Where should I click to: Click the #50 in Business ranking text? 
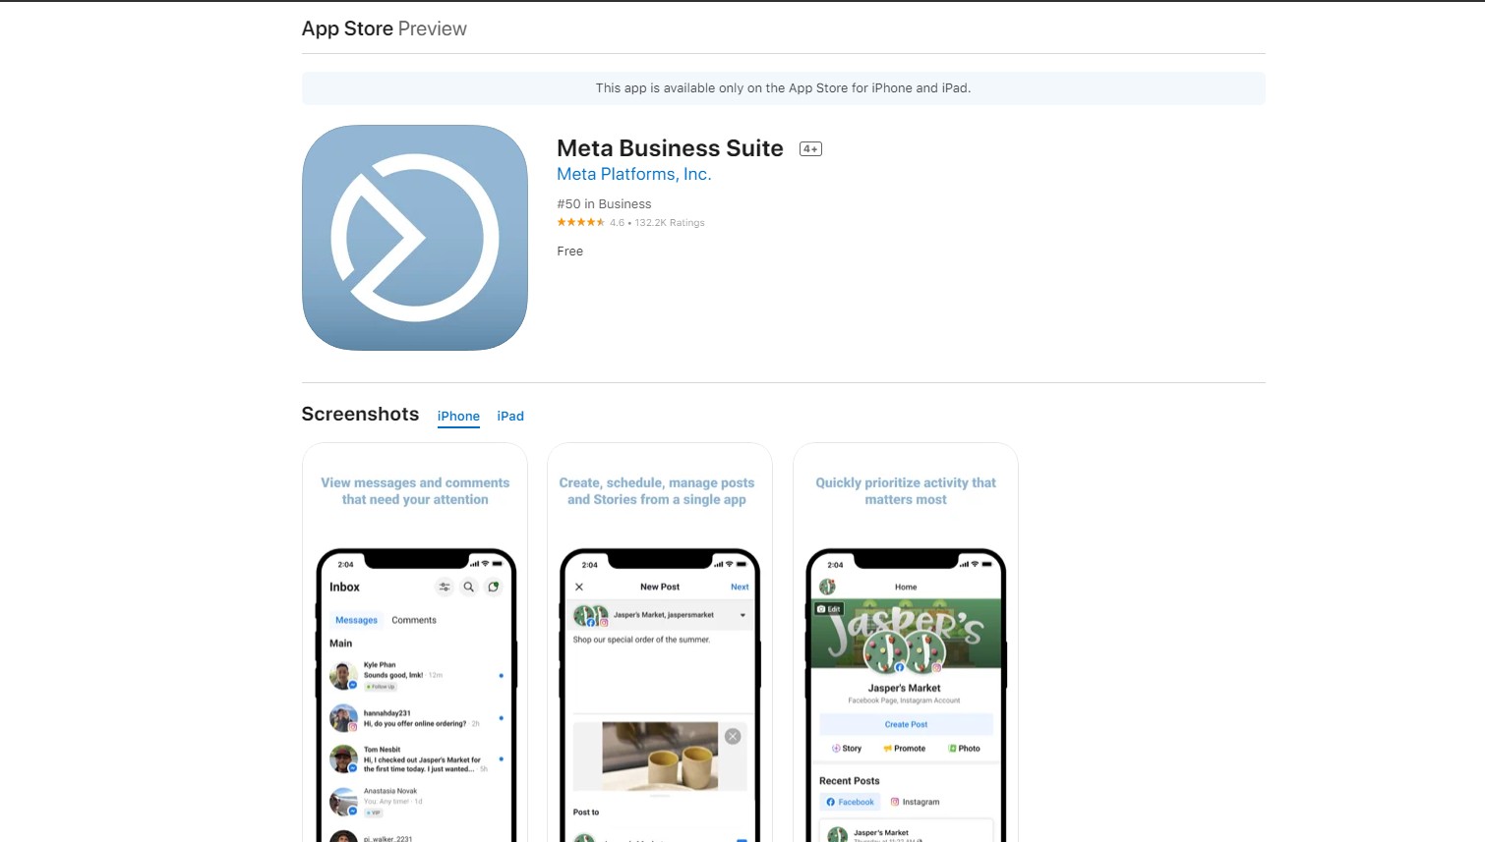click(604, 204)
